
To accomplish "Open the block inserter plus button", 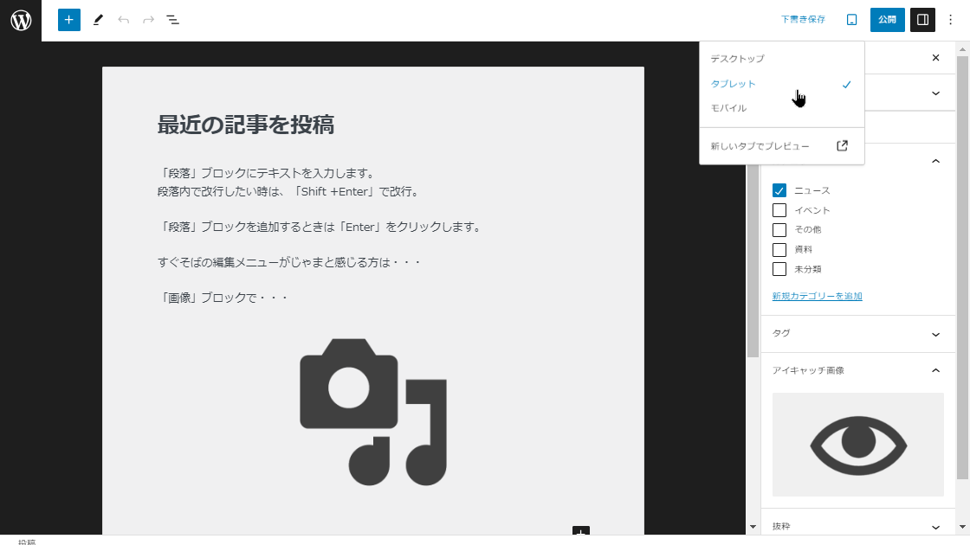I will [69, 20].
